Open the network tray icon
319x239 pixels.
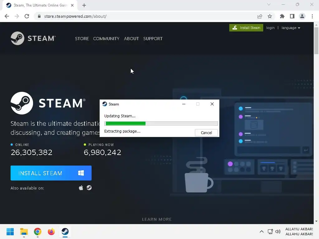[x=270, y=232]
